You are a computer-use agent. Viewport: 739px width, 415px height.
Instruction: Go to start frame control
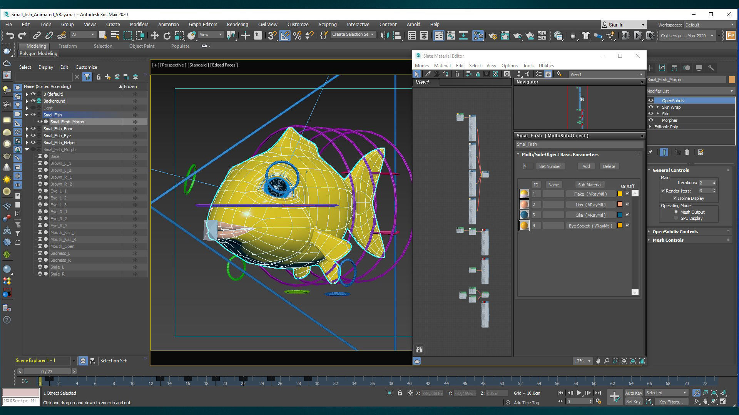(560, 393)
